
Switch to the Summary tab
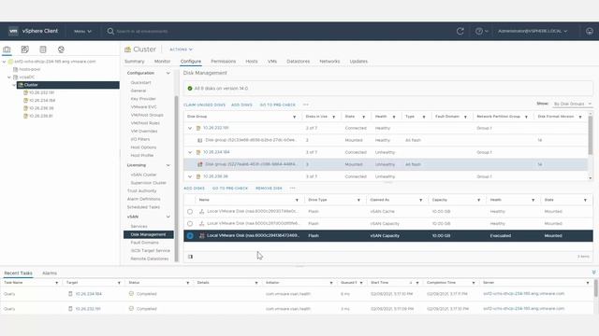(x=135, y=62)
